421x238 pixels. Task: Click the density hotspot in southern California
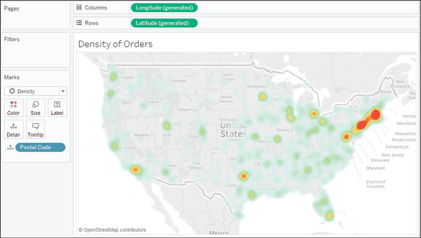point(134,170)
